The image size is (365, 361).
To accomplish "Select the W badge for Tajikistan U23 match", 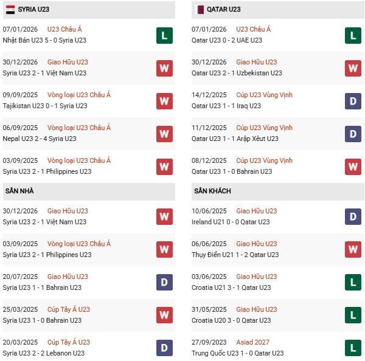I will tap(164, 101).
